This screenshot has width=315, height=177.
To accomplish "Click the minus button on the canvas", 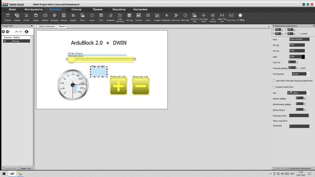I will point(141,86).
